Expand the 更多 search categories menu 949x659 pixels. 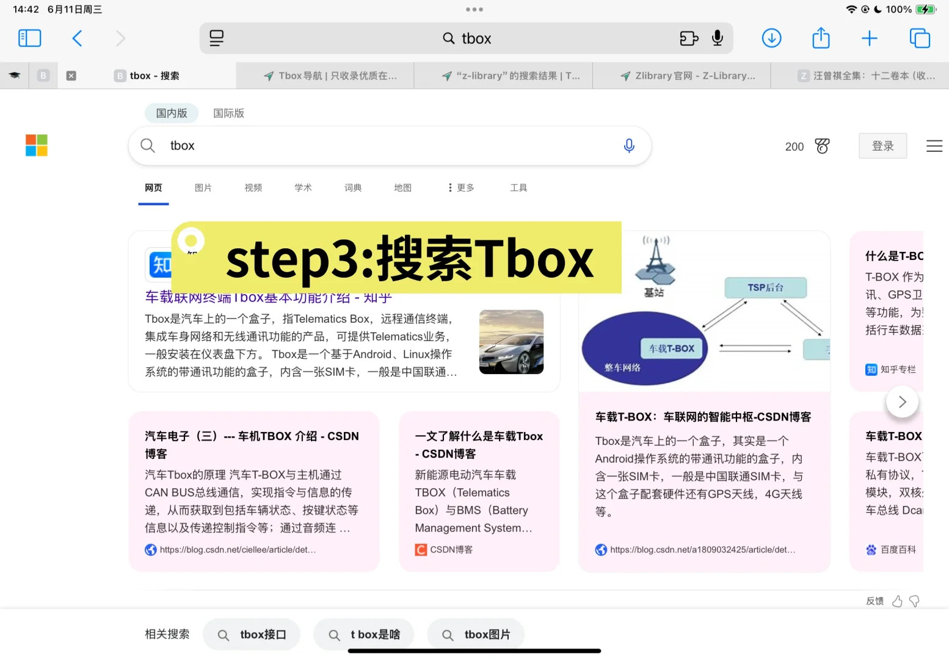coord(461,188)
